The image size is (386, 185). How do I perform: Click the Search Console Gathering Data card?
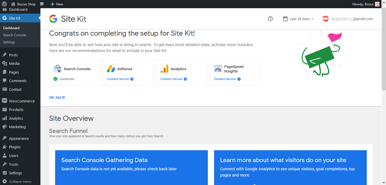(131, 167)
